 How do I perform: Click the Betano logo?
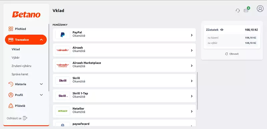click(x=26, y=15)
